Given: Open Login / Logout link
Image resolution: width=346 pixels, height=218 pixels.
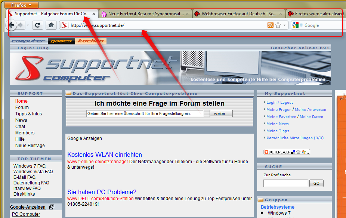Looking at the screenshot, I should pos(279,103).
